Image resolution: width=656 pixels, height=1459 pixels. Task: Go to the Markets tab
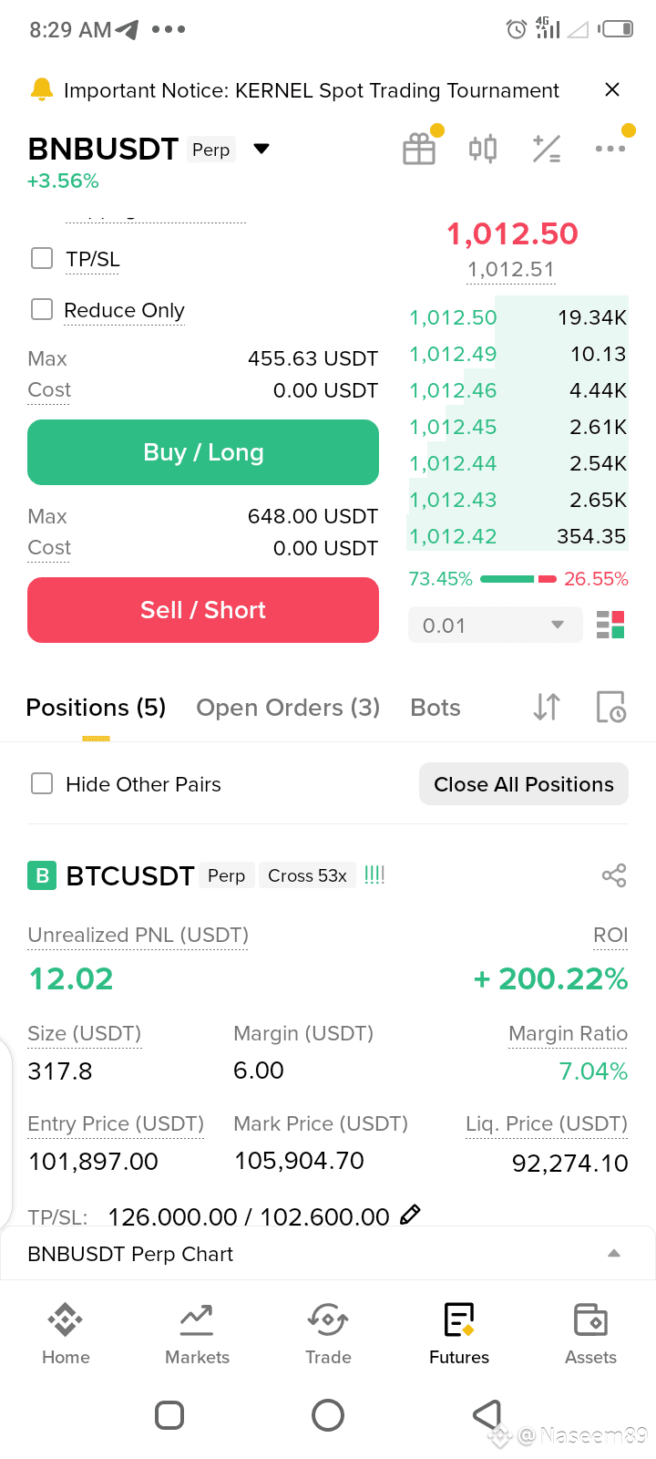coord(197,1334)
